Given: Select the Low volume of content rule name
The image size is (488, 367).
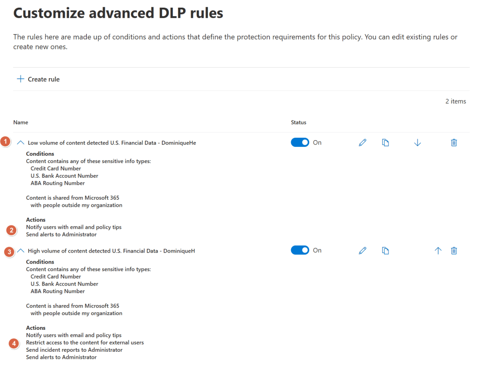Looking at the screenshot, I should click(112, 143).
